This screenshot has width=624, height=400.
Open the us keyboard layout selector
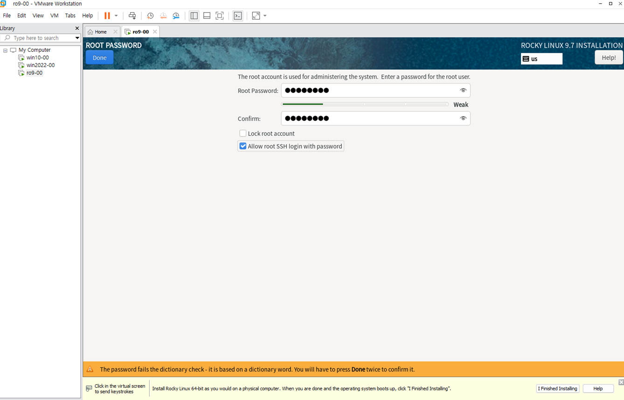click(541, 59)
